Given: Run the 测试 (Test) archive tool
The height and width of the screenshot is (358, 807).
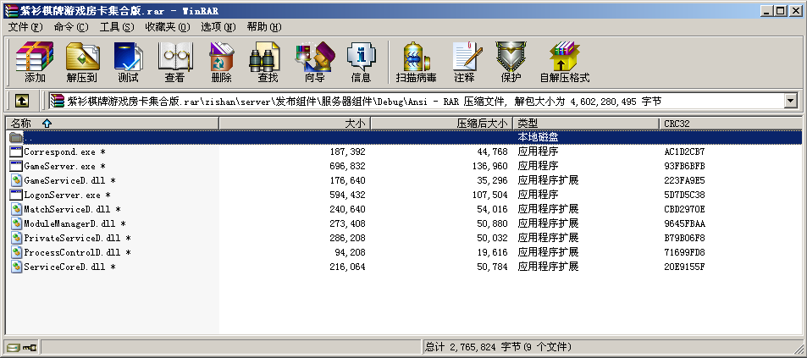Looking at the screenshot, I should pyautogui.click(x=128, y=62).
